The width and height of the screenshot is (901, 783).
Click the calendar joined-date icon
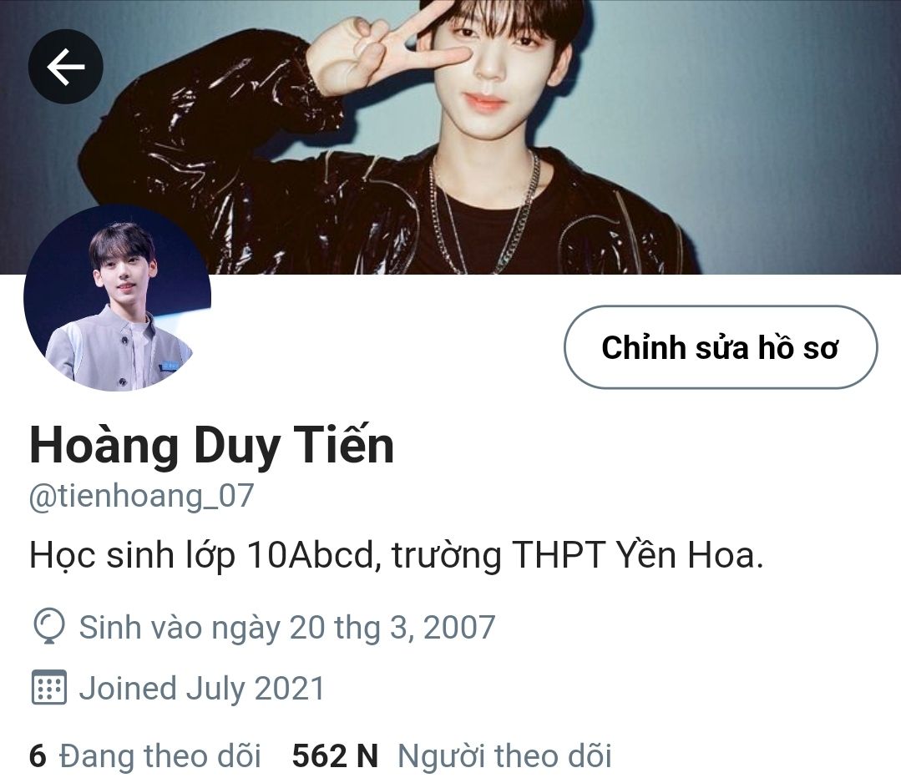pyautogui.click(x=48, y=687)
